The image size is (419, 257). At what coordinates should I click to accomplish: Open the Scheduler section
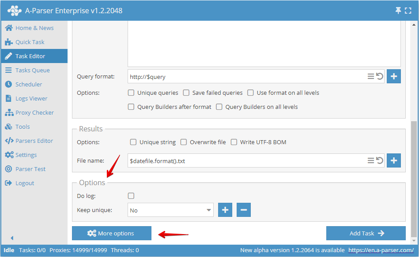point(29,84)
